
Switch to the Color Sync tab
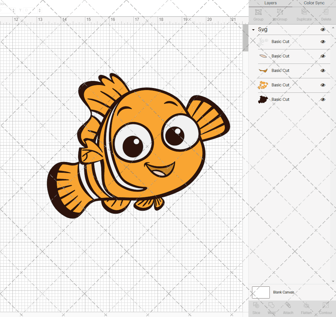314,3
